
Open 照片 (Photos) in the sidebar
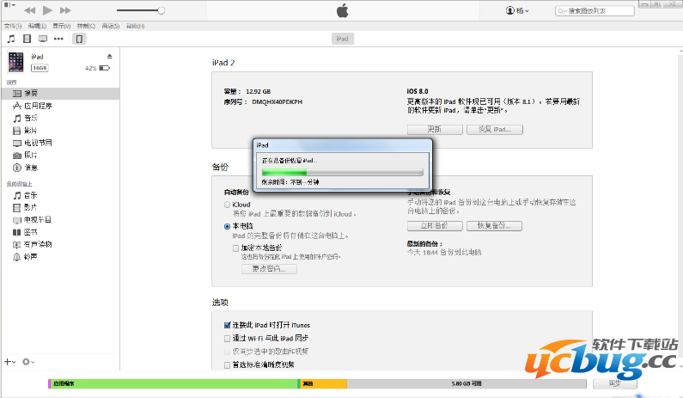click(30, 155)
